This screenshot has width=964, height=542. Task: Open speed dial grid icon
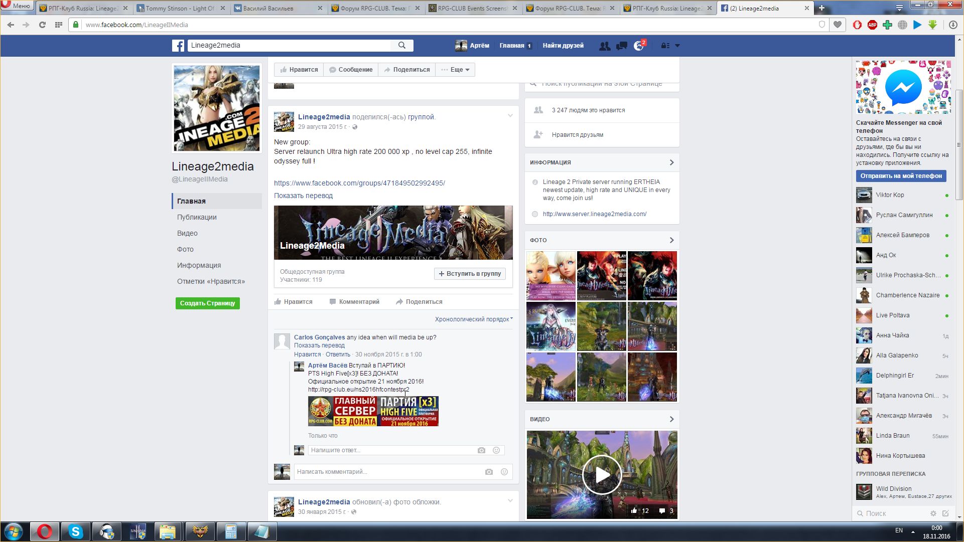click(x=59, y=25)
